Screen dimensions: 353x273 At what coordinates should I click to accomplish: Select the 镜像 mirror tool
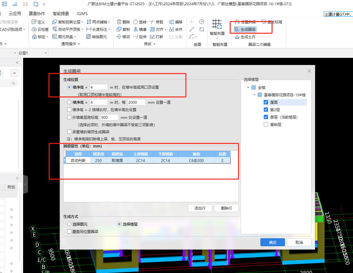coord(140,29)
